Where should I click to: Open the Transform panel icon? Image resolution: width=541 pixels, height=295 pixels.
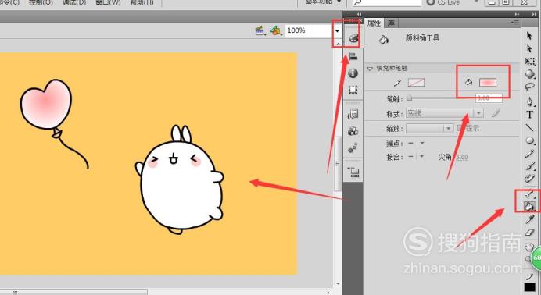[x=353, y=91]
